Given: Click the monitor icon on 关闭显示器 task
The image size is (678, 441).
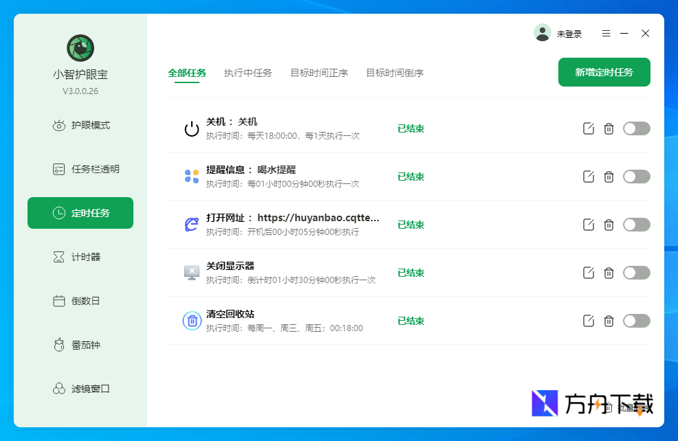Looking at the screenshot, I should [x=191, y=272].
